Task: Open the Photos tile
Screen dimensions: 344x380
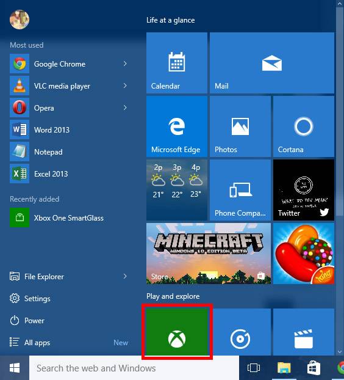Action: 240,126
